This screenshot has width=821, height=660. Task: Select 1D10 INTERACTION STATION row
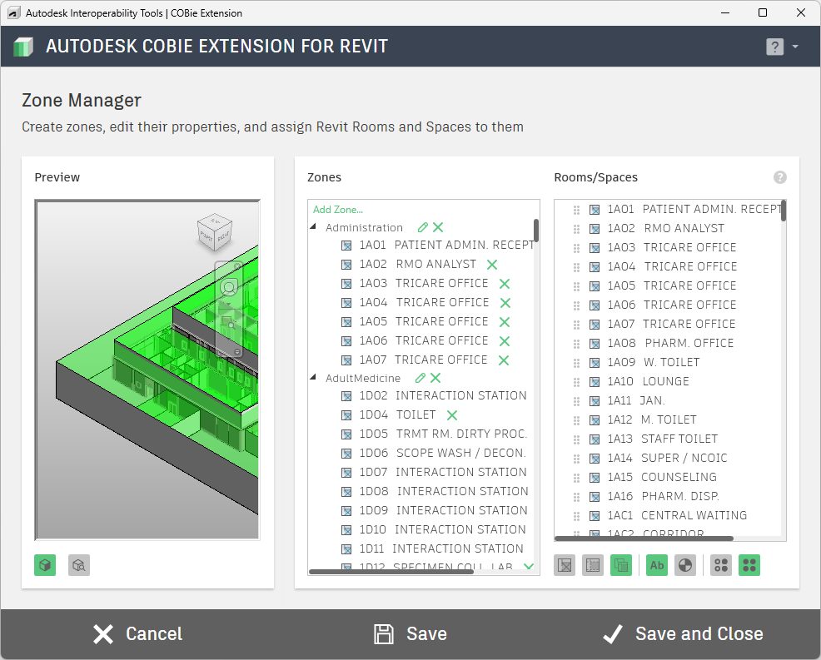click(434, 529)
